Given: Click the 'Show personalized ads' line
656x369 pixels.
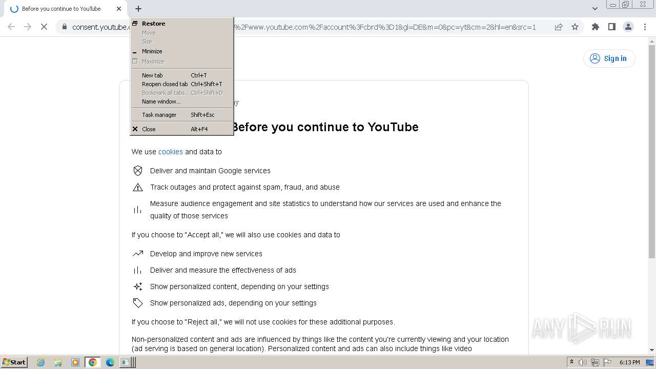Looking at the screenshot, I should coord(233,303).
